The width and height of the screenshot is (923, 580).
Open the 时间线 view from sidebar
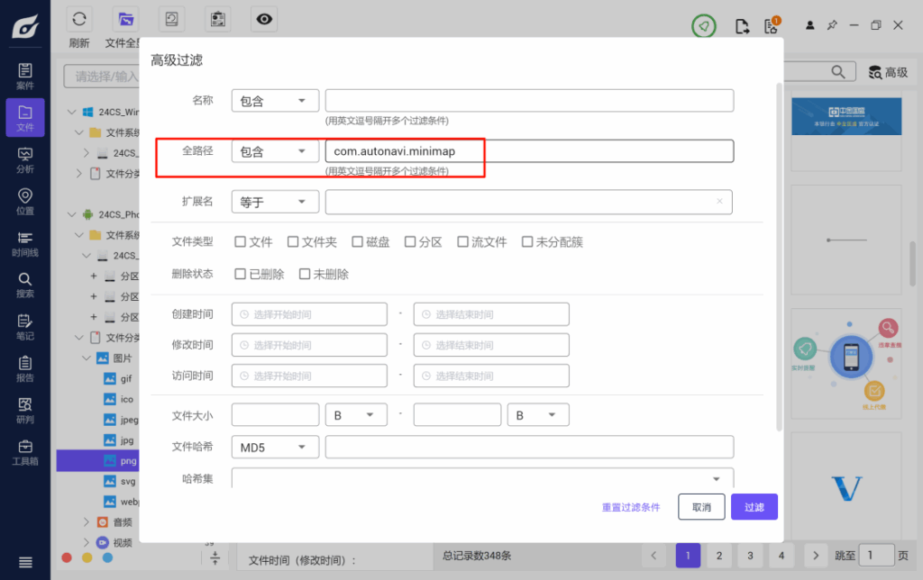coord(24,244)
